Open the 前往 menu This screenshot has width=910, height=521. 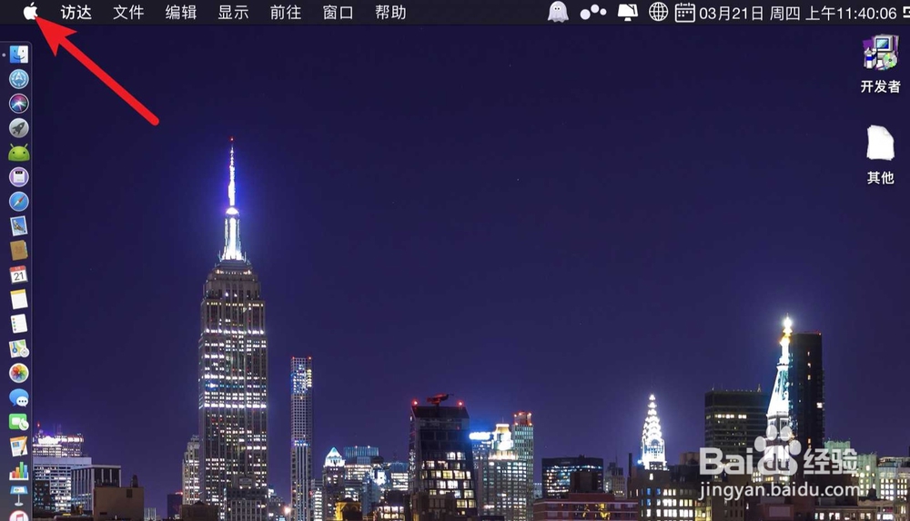(x=286, y=12)
